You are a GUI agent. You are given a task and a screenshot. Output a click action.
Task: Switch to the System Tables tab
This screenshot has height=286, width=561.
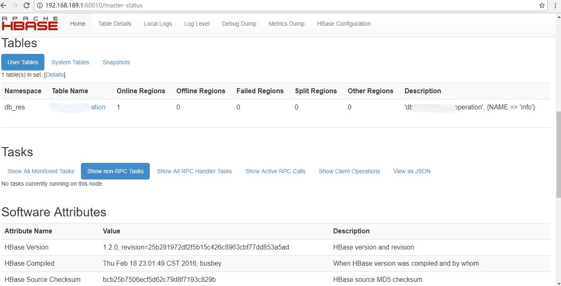[x=70, y=62]
